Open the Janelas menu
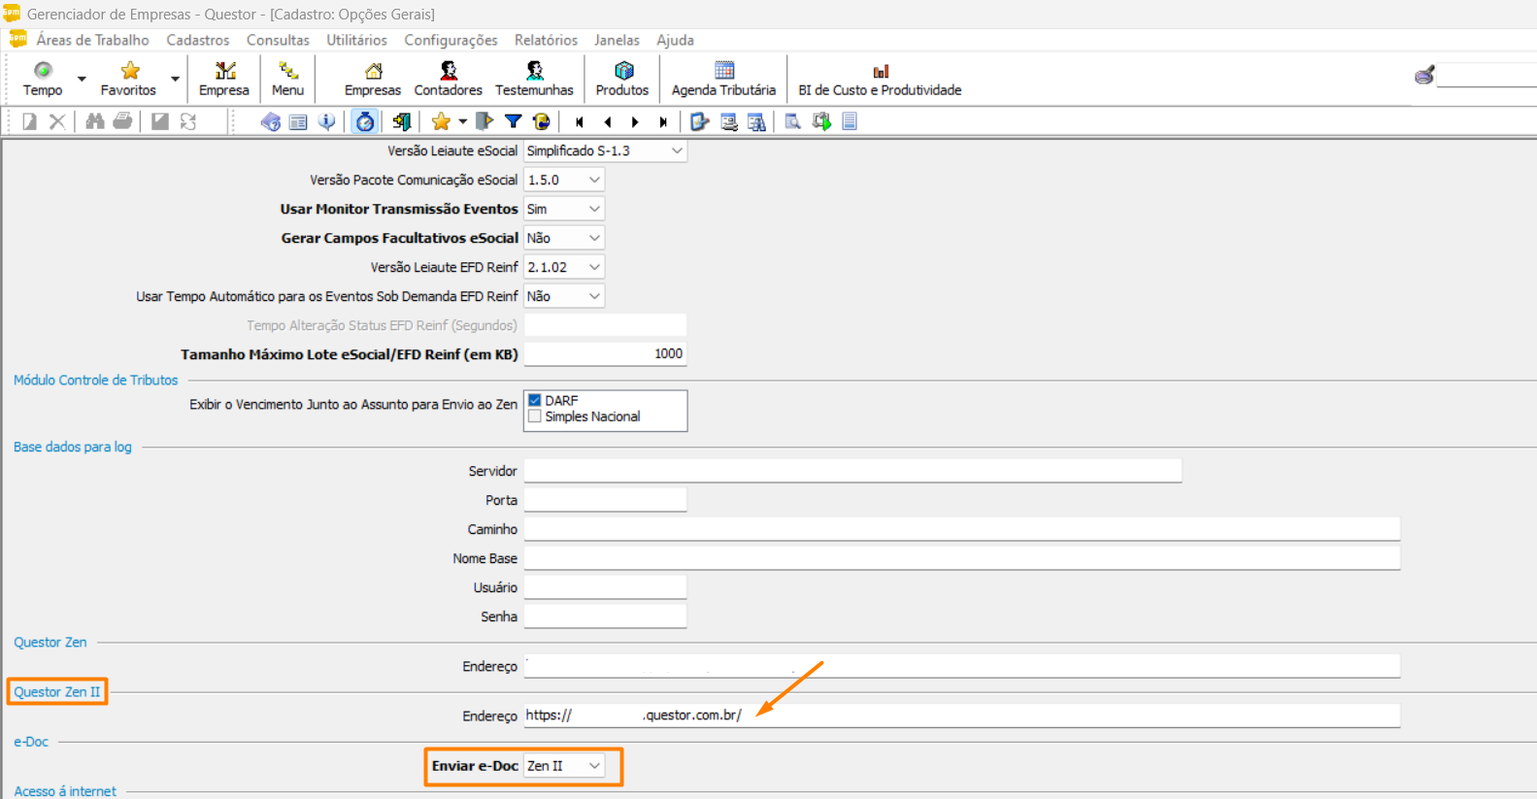Screen dimensions: 1537x799 click(617, 40)
